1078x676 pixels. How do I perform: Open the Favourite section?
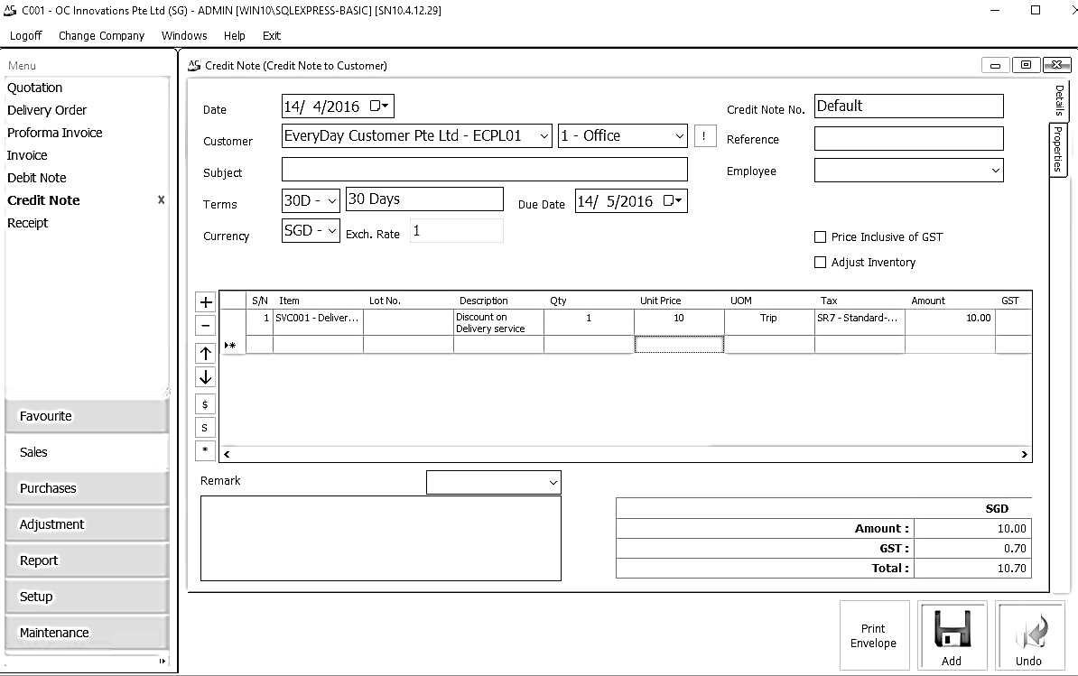pos(87,416)
